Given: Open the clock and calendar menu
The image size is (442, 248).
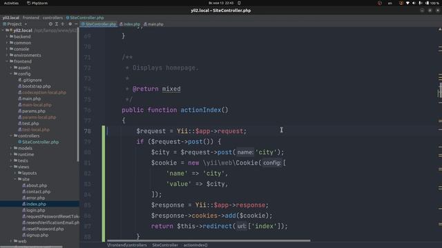Looking at the screenshot, I should pos(221,3).
